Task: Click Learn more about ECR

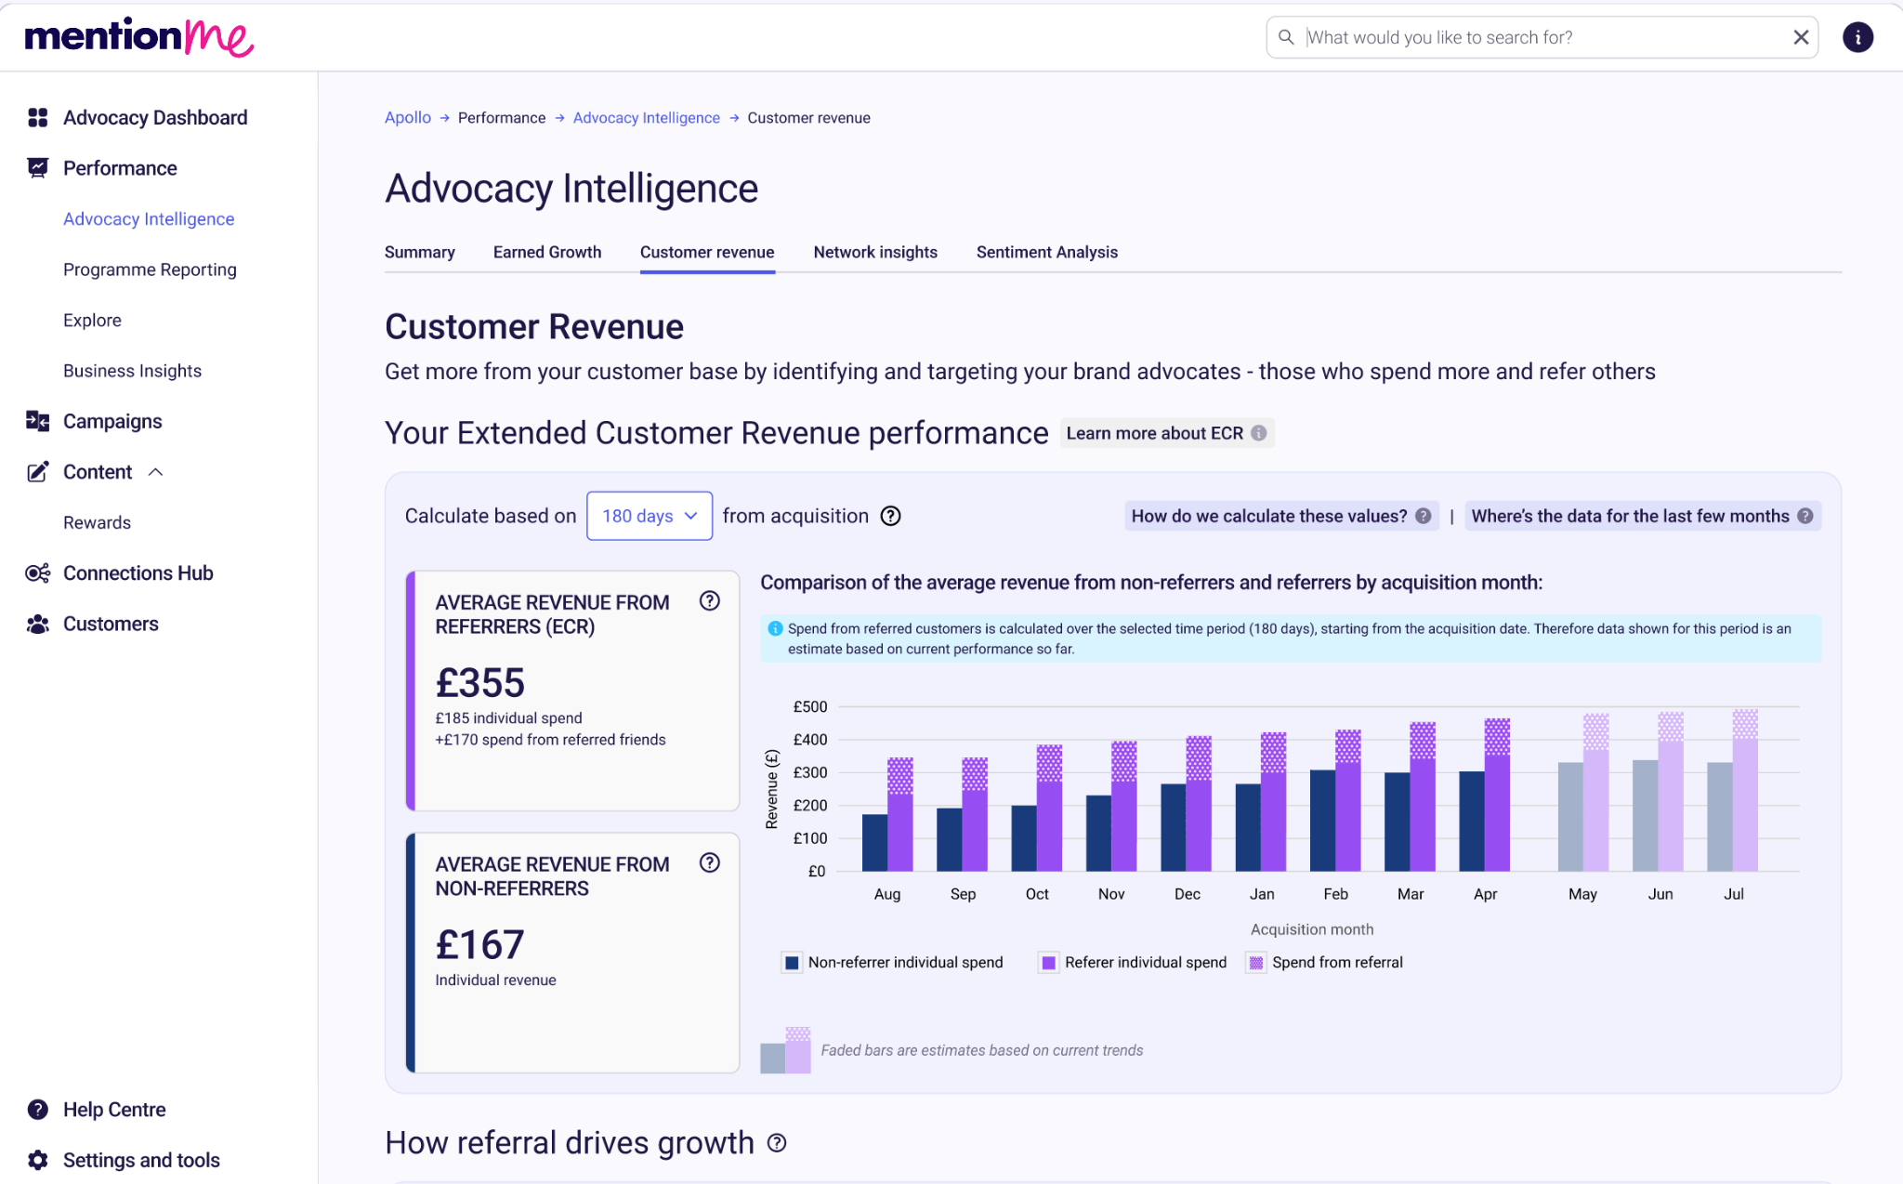Action: 1166,433
